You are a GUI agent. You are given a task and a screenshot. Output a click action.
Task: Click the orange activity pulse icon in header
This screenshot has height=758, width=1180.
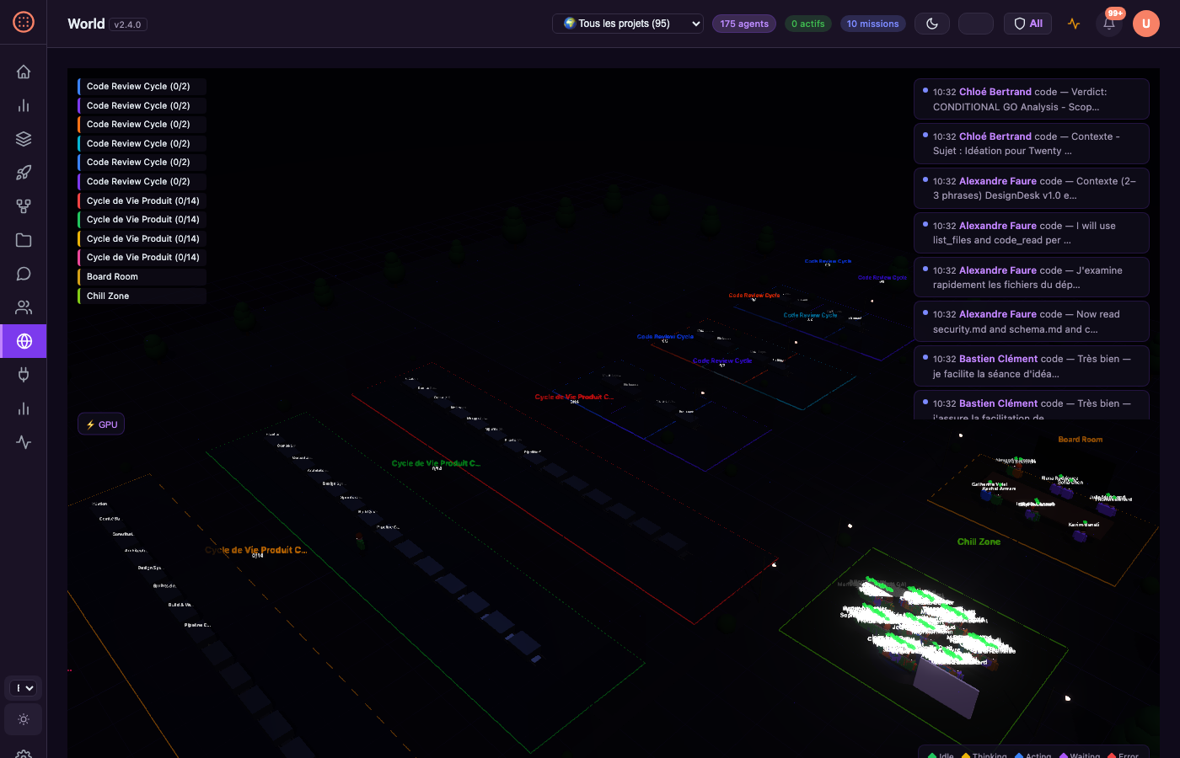[1074, 24]
